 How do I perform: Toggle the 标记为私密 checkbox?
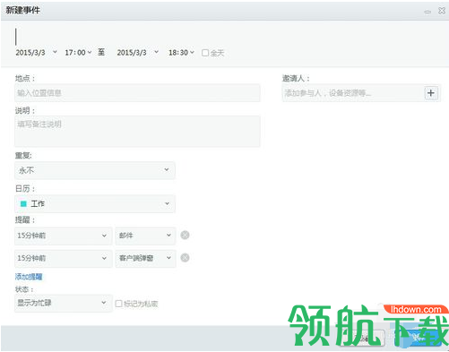pos(118,304)
